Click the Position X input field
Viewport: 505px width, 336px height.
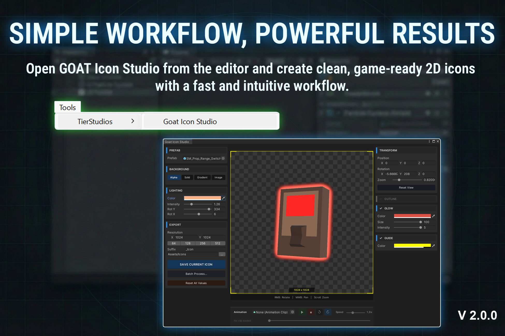(x=391, y=163)
